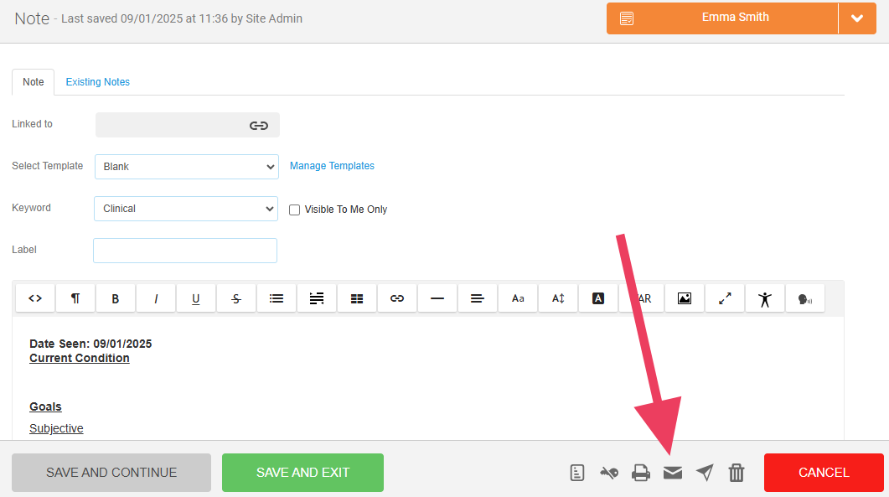Toggle fullscreen editor mode
The height and width of the screenshot is (497, 889).
tap(725, 298)
